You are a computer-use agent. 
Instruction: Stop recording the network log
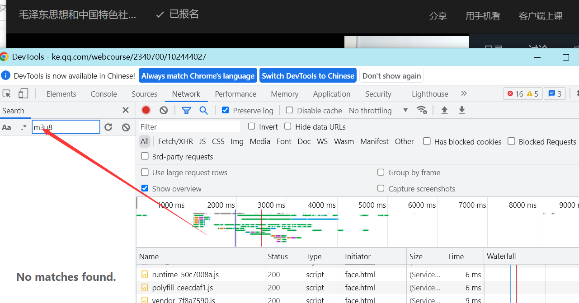(x=146, y=110)
